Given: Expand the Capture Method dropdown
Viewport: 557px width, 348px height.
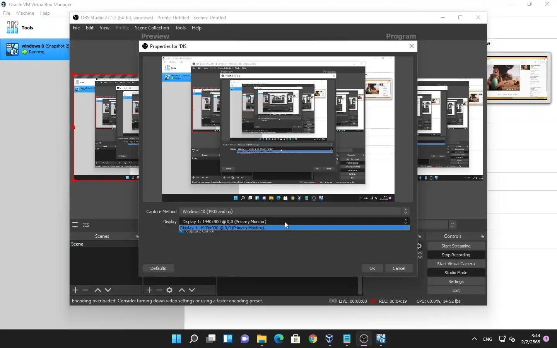Looking at the screenshot, I should (x=294, y=212).
